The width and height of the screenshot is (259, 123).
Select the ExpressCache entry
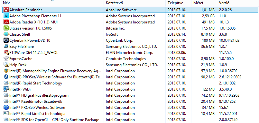(21, 59)
